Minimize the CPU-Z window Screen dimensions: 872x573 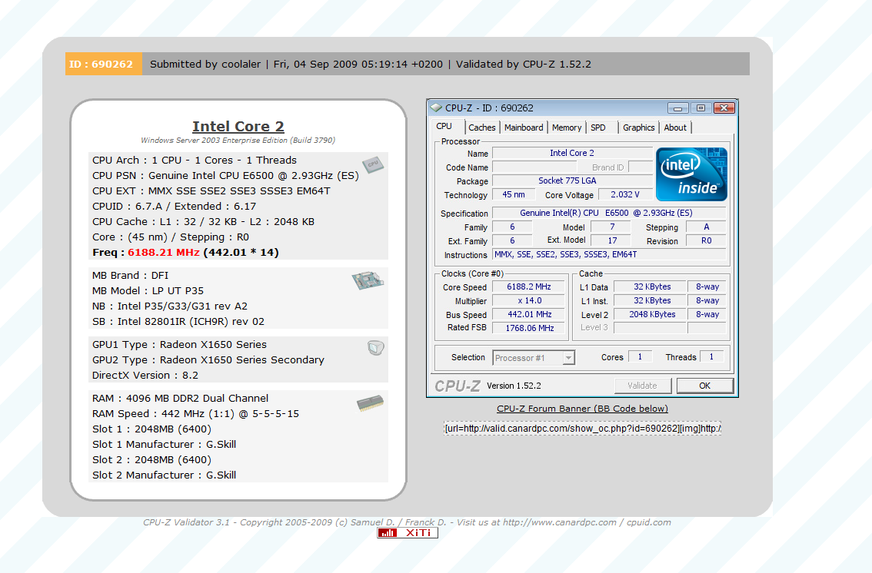pyautogui.click(x=678, y=108)
